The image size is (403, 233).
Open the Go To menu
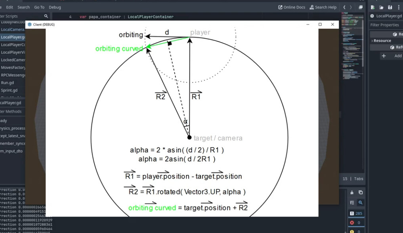tap(39, 7)
